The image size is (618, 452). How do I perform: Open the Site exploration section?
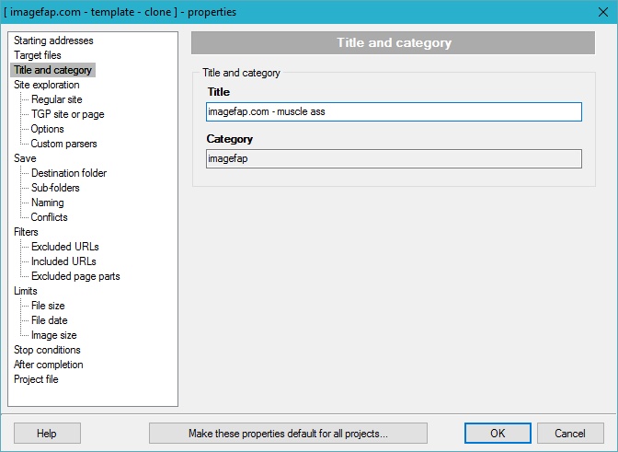[47, 85]
